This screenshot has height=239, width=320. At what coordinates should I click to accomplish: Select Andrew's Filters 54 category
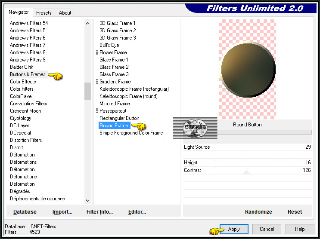29,23
